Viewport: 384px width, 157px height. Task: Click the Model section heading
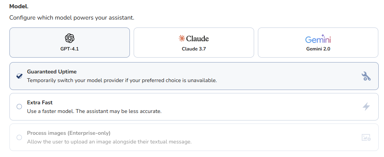(x=19, y=6)
